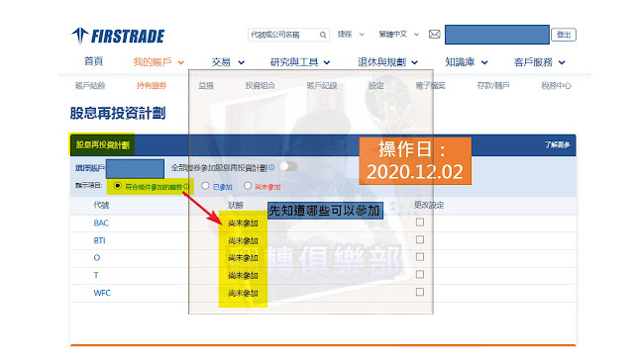Open the 持有證券 tab
Image resolution: width=634 pixels, height=356 pixels.
(x=152, y=86)
